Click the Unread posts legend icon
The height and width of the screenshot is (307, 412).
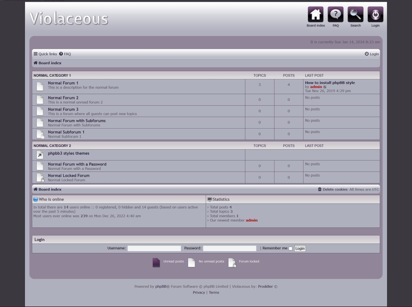156,263
